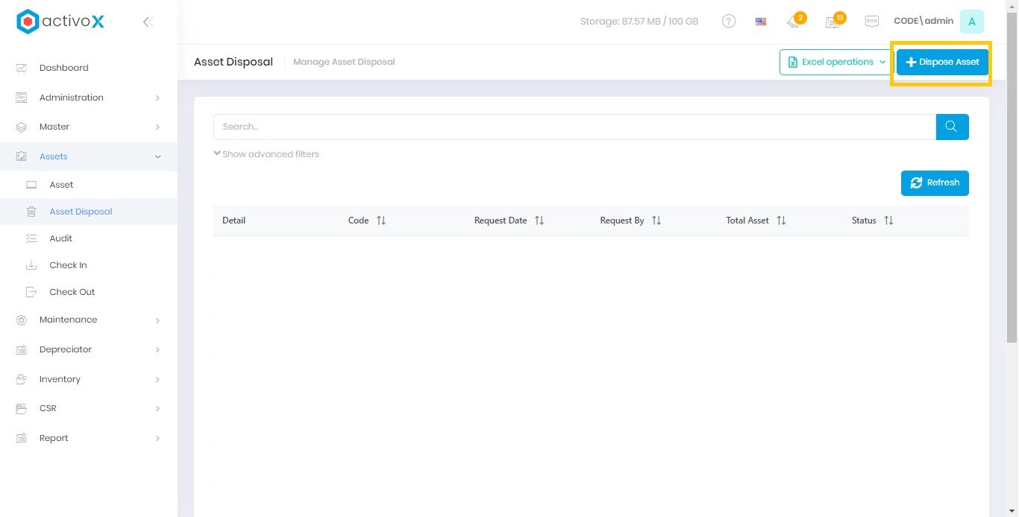The width and height of the screenshot is (1019, 517).
Task: Focus the Search text field
Action: coord(574,127)
